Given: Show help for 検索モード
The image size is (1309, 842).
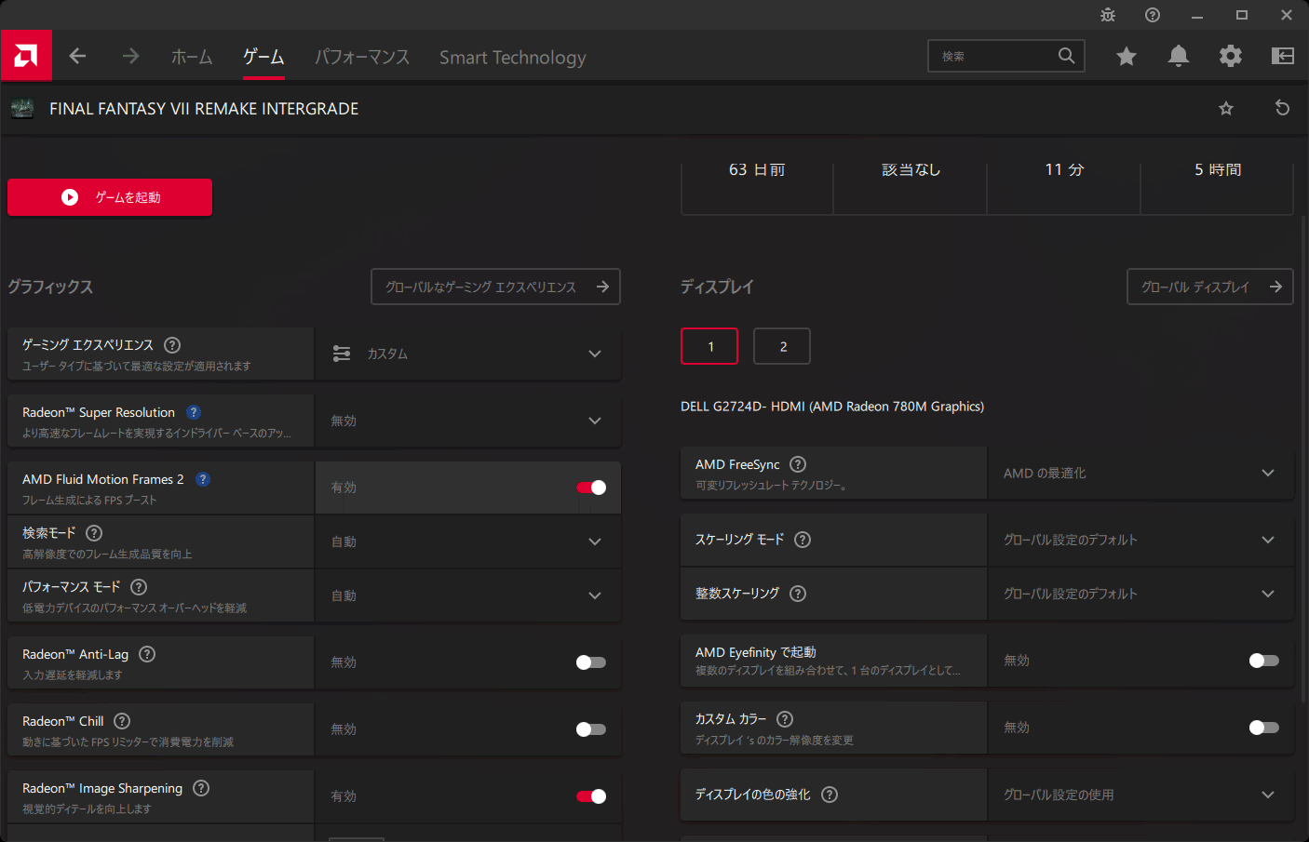Looking at the screenshot, I should pos(94,533).
